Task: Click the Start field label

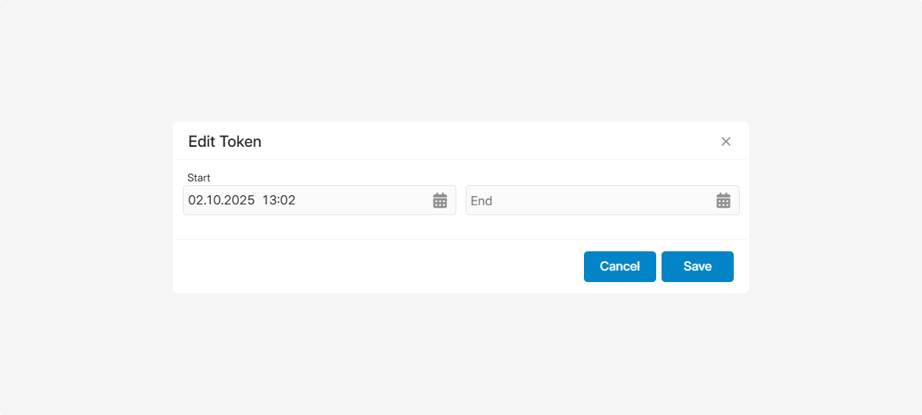Action: 199,178
